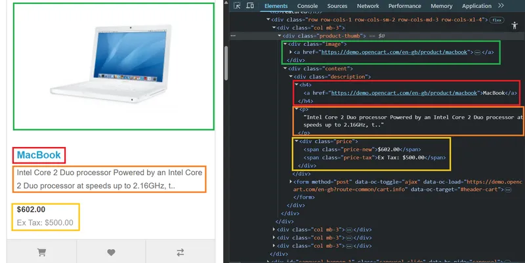Click the macbook href URL in image div
525x263 pixels.
pyautogui.click(x=394, y=52)
